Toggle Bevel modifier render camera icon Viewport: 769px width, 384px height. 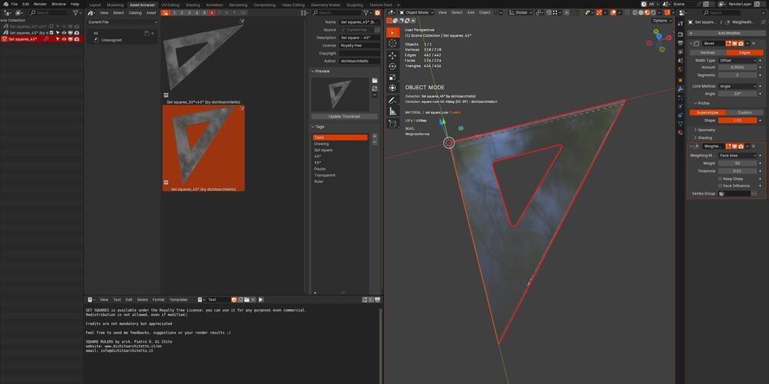(x=741, y=44)
